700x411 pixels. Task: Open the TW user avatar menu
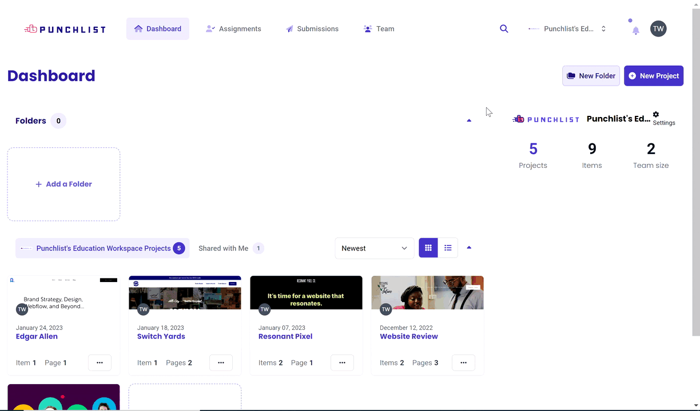pos(658,29)
